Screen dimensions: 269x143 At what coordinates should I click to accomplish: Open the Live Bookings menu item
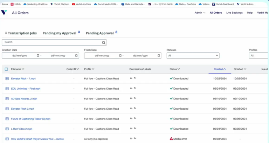(x=234, y=13)
